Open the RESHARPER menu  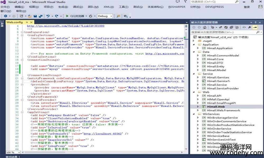177,7
